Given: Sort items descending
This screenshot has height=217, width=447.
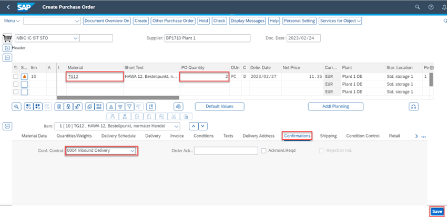Looking at the screenshot, I should click(120, 107).
